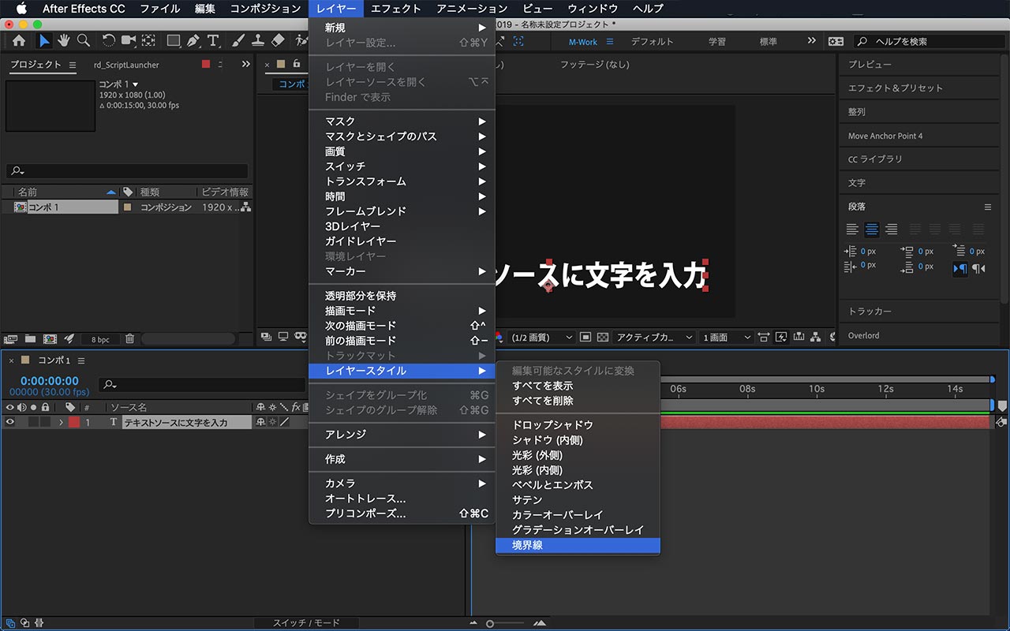1010x631 pixels.
Task: Expand layer 1 properties twirl arrow
Action: click(x=61, y=423)
